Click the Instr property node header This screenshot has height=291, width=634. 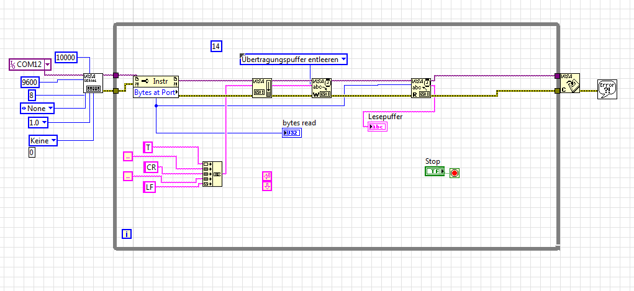pyautogui.click(x=156, y=81)
